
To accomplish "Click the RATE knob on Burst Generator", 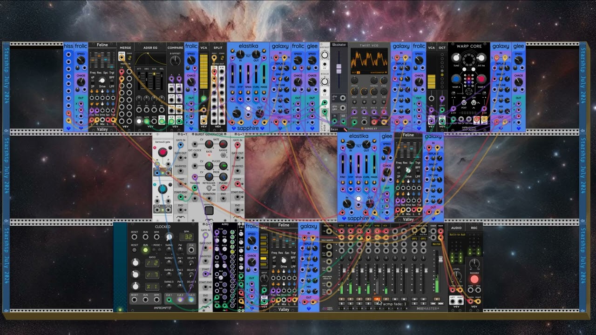I will pos(223,144).
